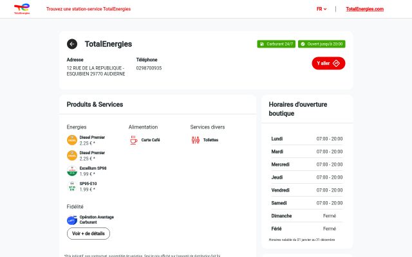Click the Excellium SP98 fuel icon

pos(72,171)
